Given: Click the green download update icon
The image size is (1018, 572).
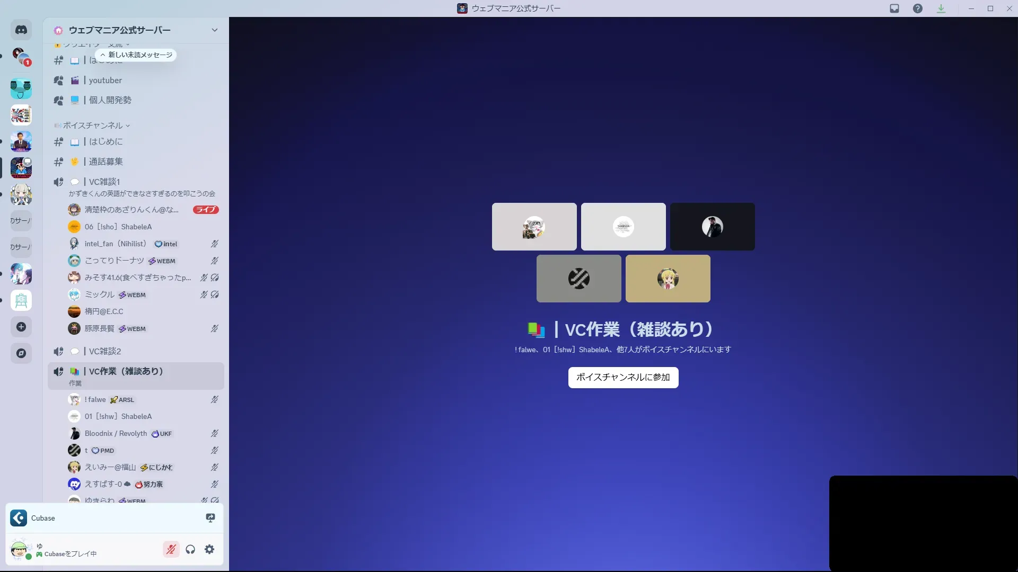Looking at the screenshot, I should (x=941, y=8).
